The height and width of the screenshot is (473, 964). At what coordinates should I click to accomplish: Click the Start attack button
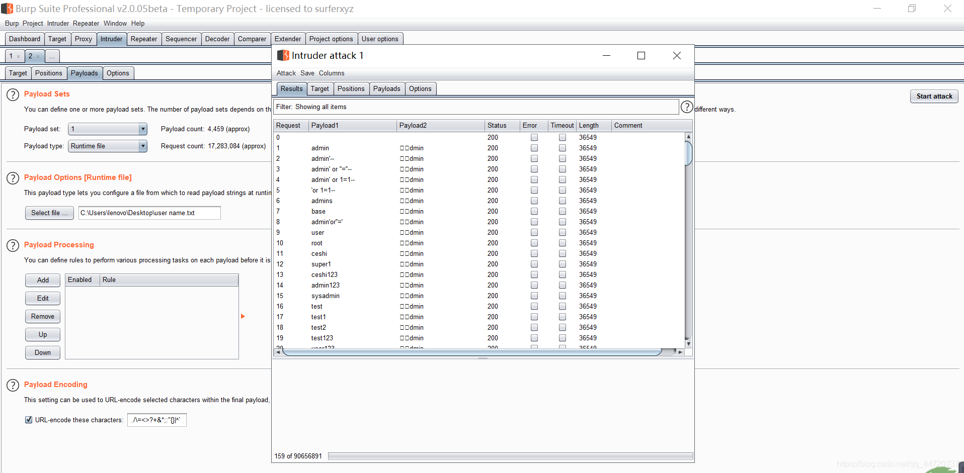pyautogui.click(x=934, y=97)
